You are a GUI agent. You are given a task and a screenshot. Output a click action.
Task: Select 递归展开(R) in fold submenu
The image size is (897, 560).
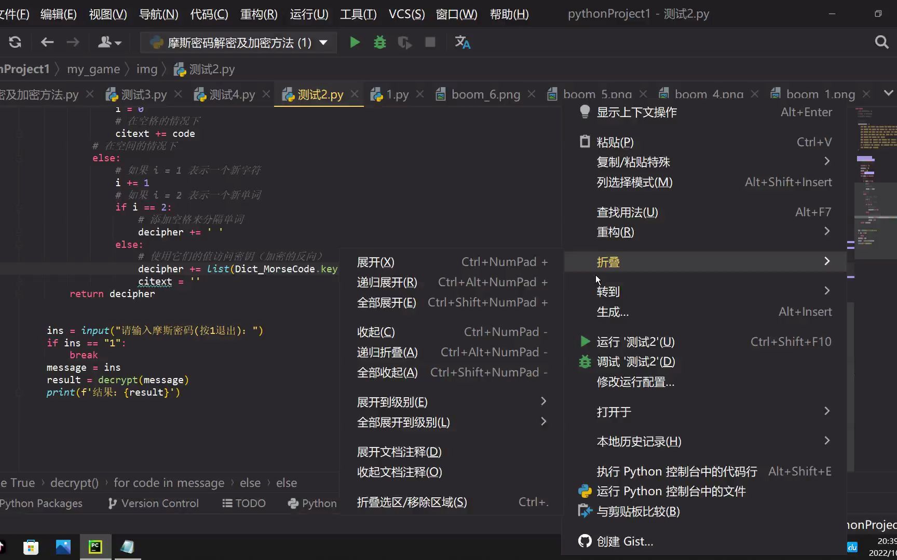(x=452, y=282)
